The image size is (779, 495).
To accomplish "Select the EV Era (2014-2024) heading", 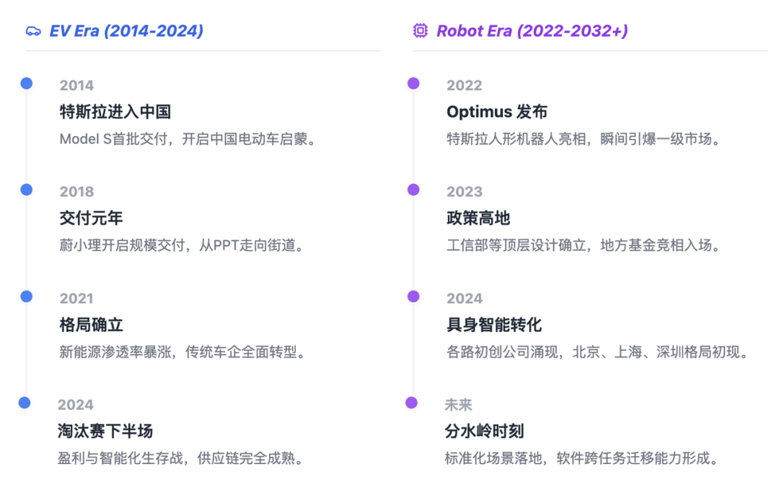I will click(126, 31).
